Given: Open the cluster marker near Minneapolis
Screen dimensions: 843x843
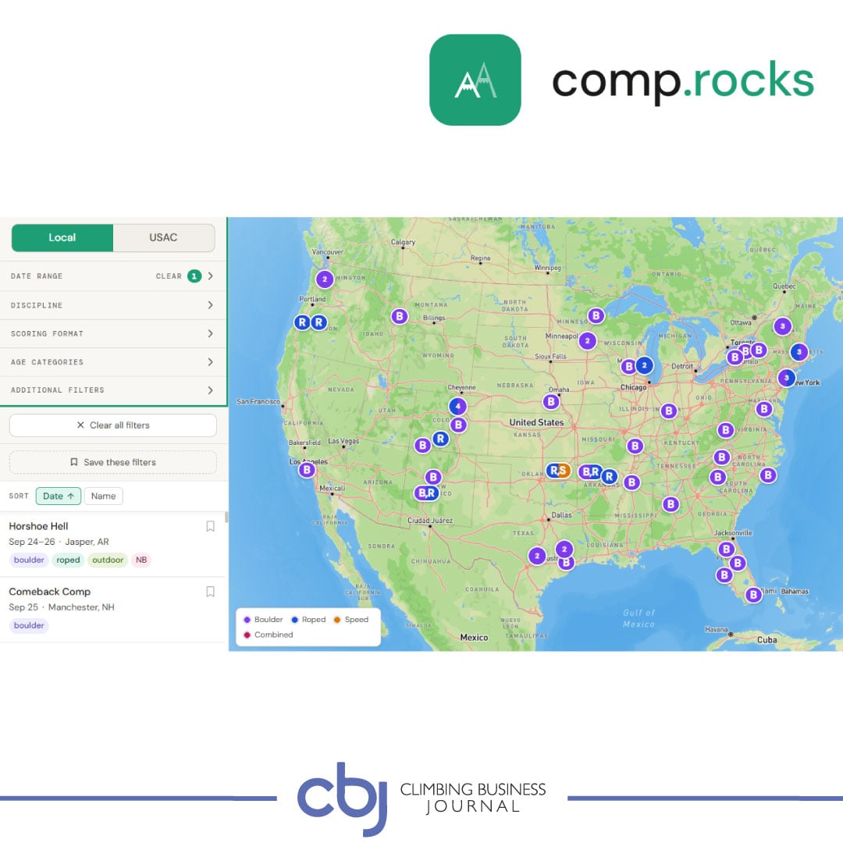Looking at the screenshot, I should (x=587, y=341).
